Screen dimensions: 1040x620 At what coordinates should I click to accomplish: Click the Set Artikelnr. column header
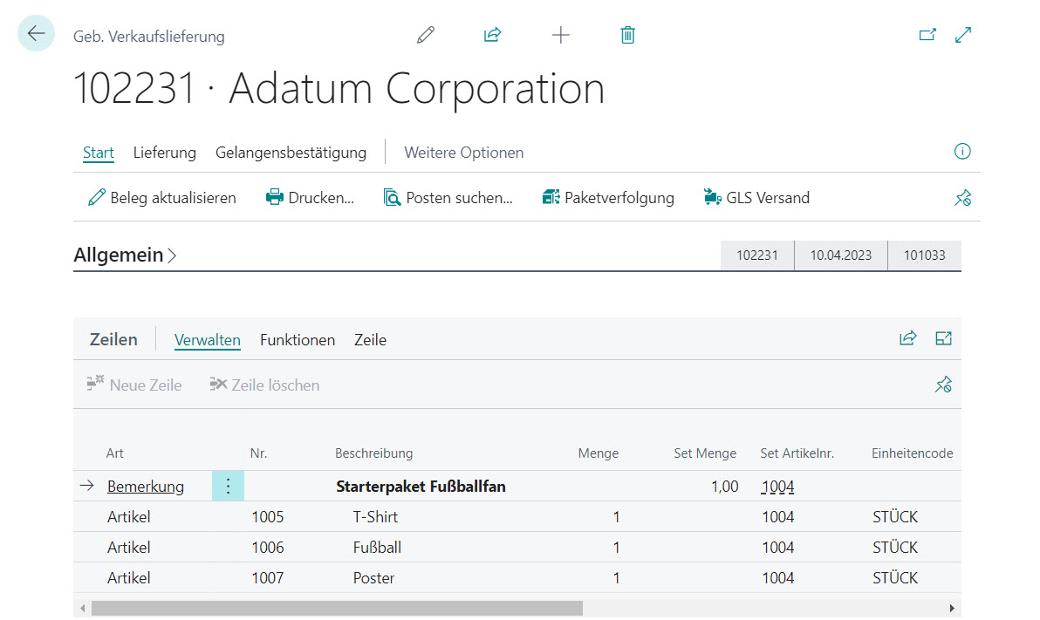pos(797,453)
